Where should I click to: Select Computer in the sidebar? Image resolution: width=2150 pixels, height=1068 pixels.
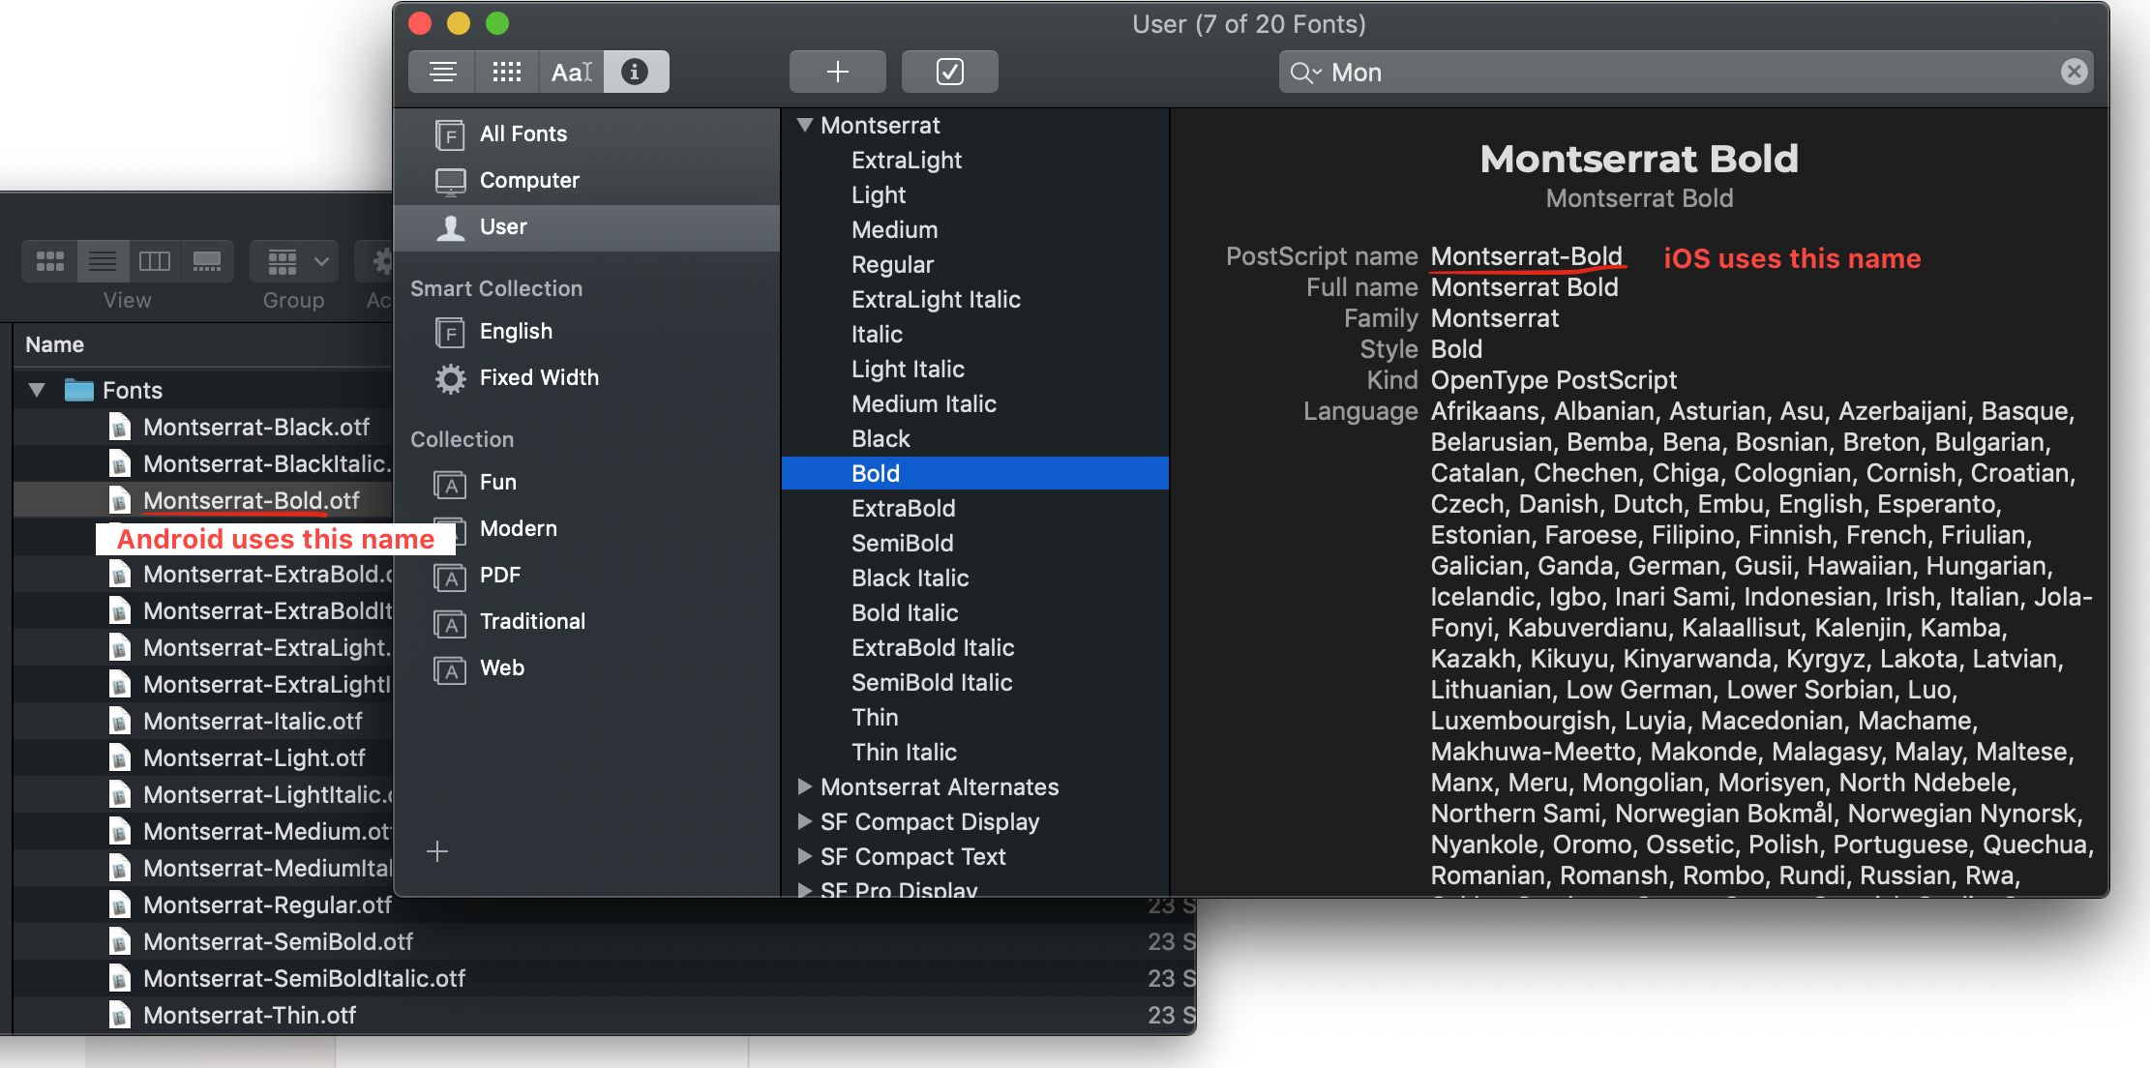(x=586, y=180)
